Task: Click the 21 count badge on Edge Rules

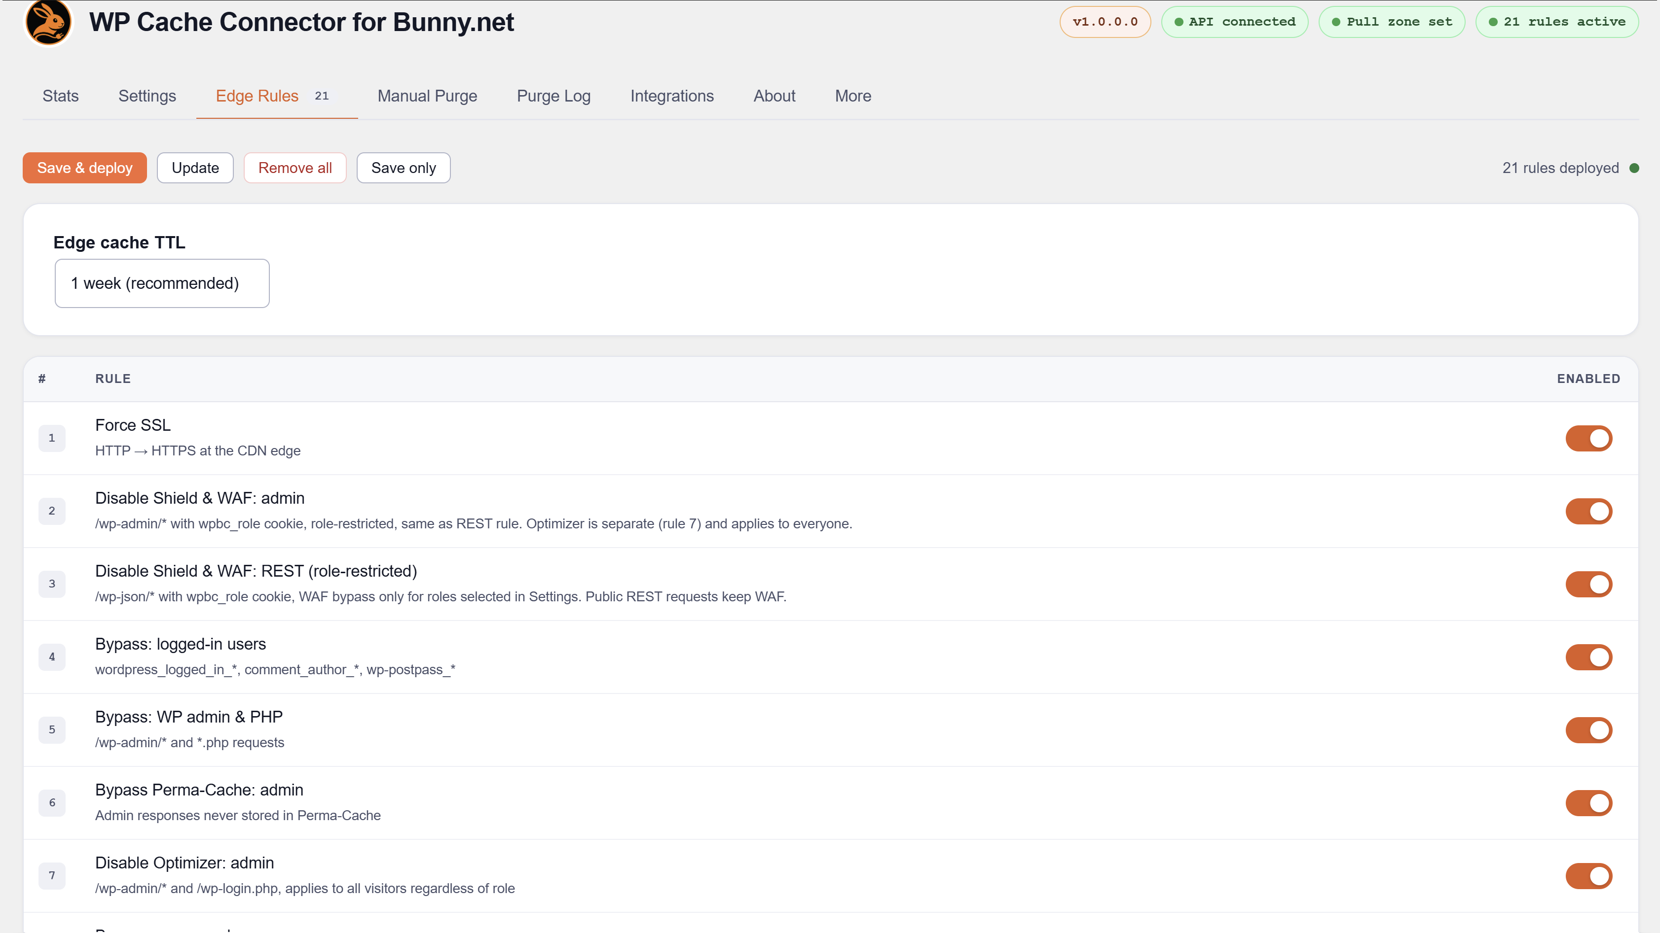Action: pyautogui.click(x=322, y=96)
